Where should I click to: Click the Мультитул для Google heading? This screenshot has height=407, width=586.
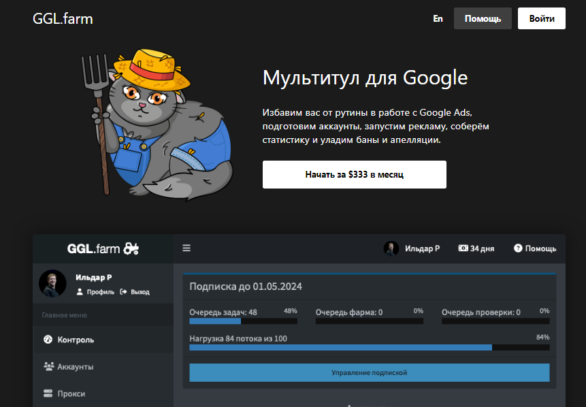coord(365,78)
